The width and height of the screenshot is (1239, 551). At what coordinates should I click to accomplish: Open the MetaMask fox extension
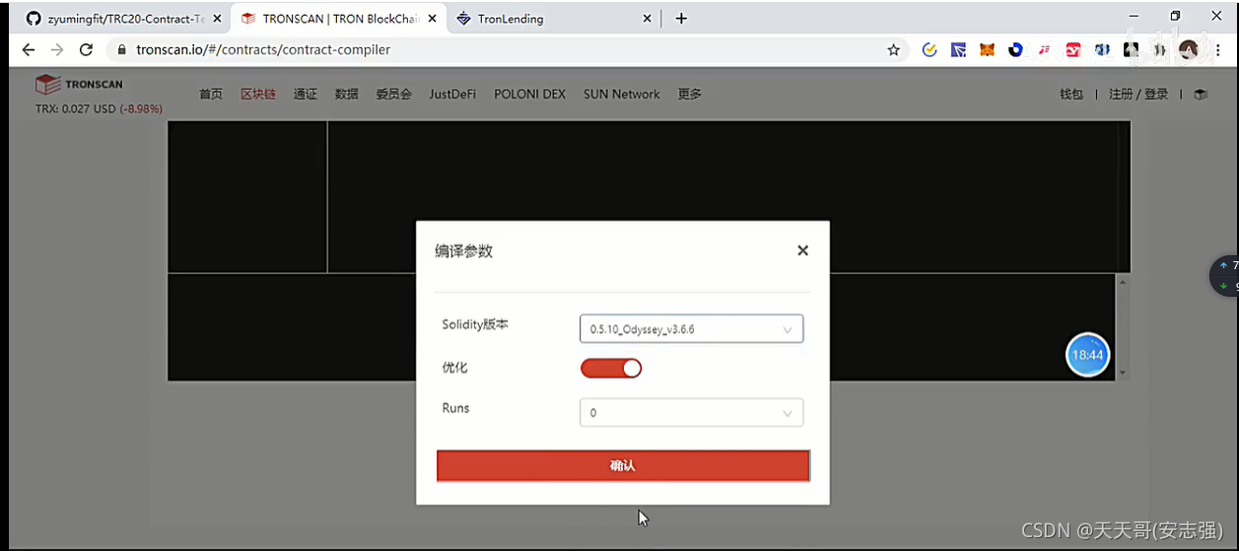pos(987,49)
